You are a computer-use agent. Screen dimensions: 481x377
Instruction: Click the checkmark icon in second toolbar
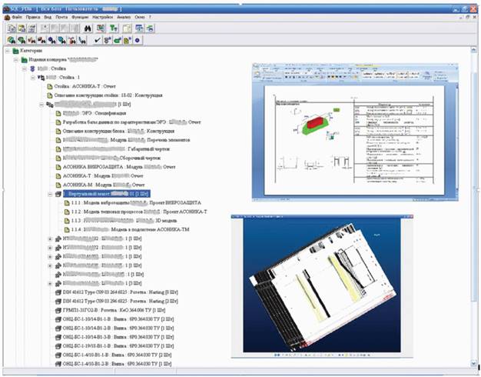(x=97, y=39)
